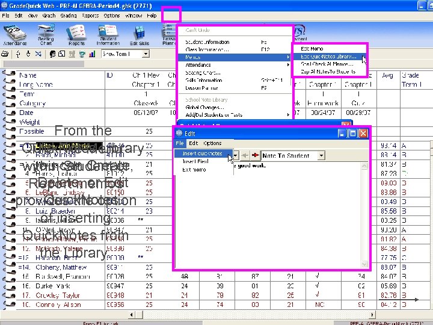Viewport: 433px width, 325px height.
Task: Open the Grading menu in menu bar
Action: [x=69, y=16]
